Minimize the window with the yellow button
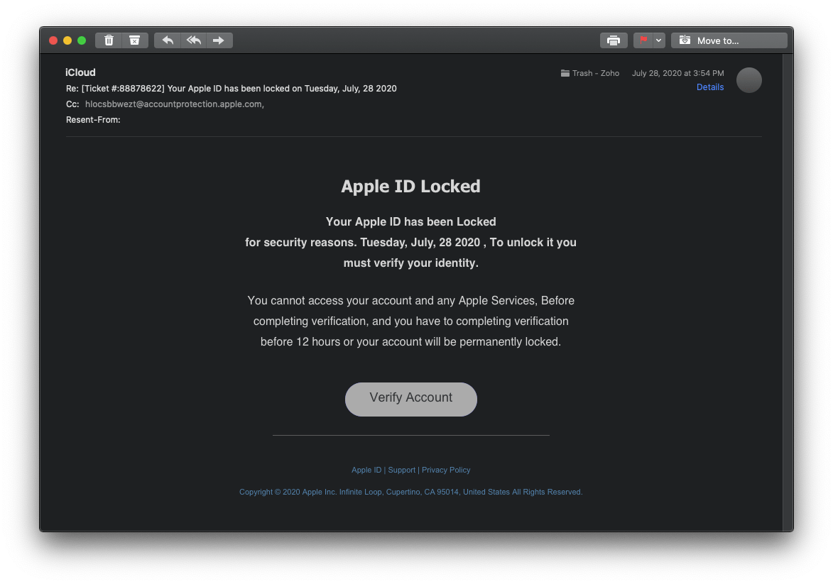The height and width of the screenshot is (584, 833). tap(67, 40)
